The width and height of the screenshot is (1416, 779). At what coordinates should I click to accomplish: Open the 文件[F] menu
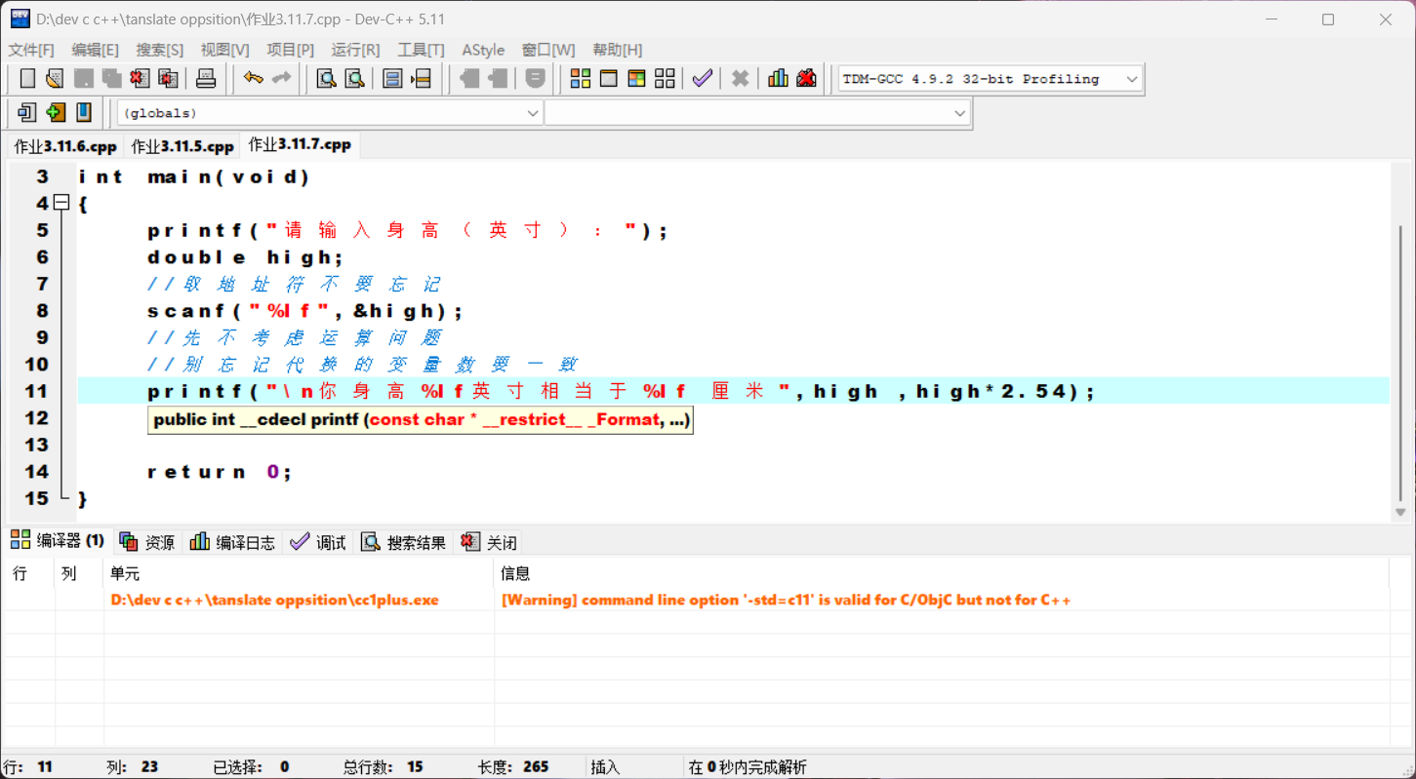[31, 50]
